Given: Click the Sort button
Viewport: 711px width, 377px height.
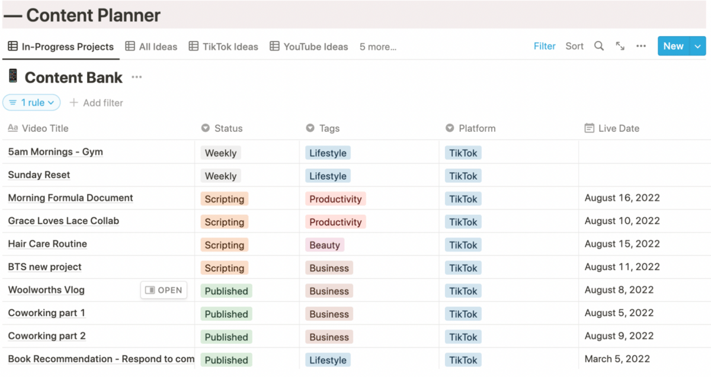Looking at the screenshot, I should pyautogui.click(x=574, y=46).
